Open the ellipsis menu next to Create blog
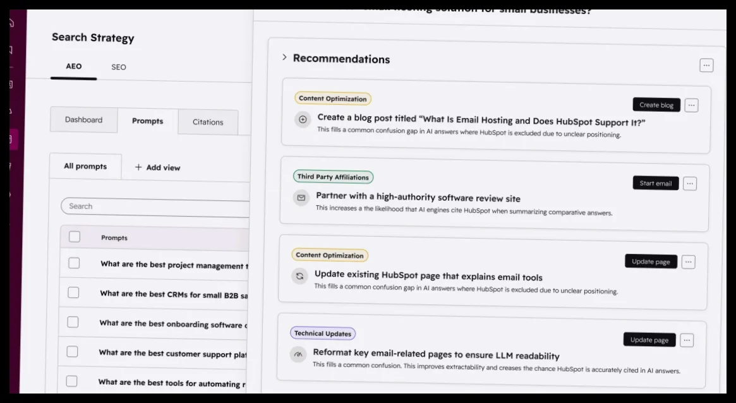The width and height of the screenshot is (736, 403). (x=691, y=105)
